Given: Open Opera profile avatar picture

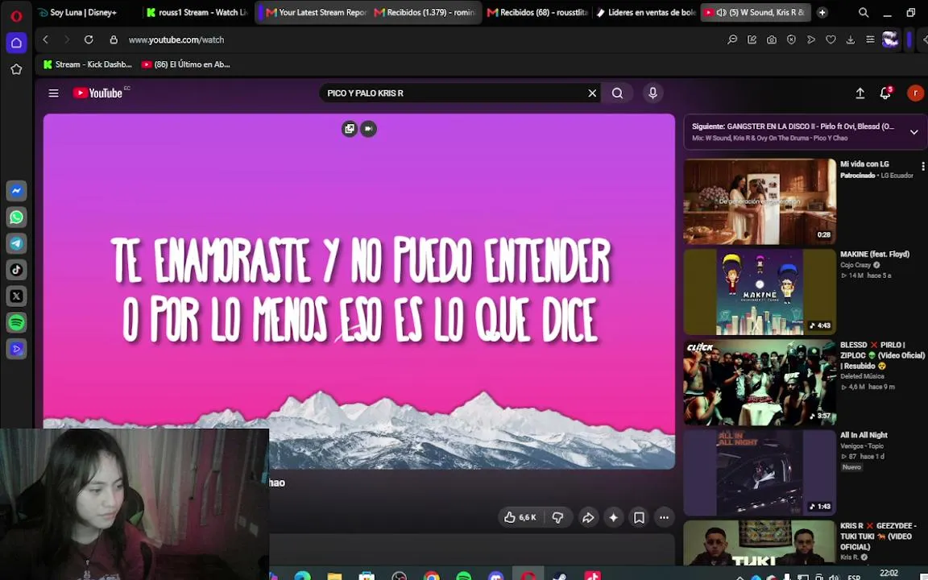Looking at the screenshot, I should (x=890, y=39).
